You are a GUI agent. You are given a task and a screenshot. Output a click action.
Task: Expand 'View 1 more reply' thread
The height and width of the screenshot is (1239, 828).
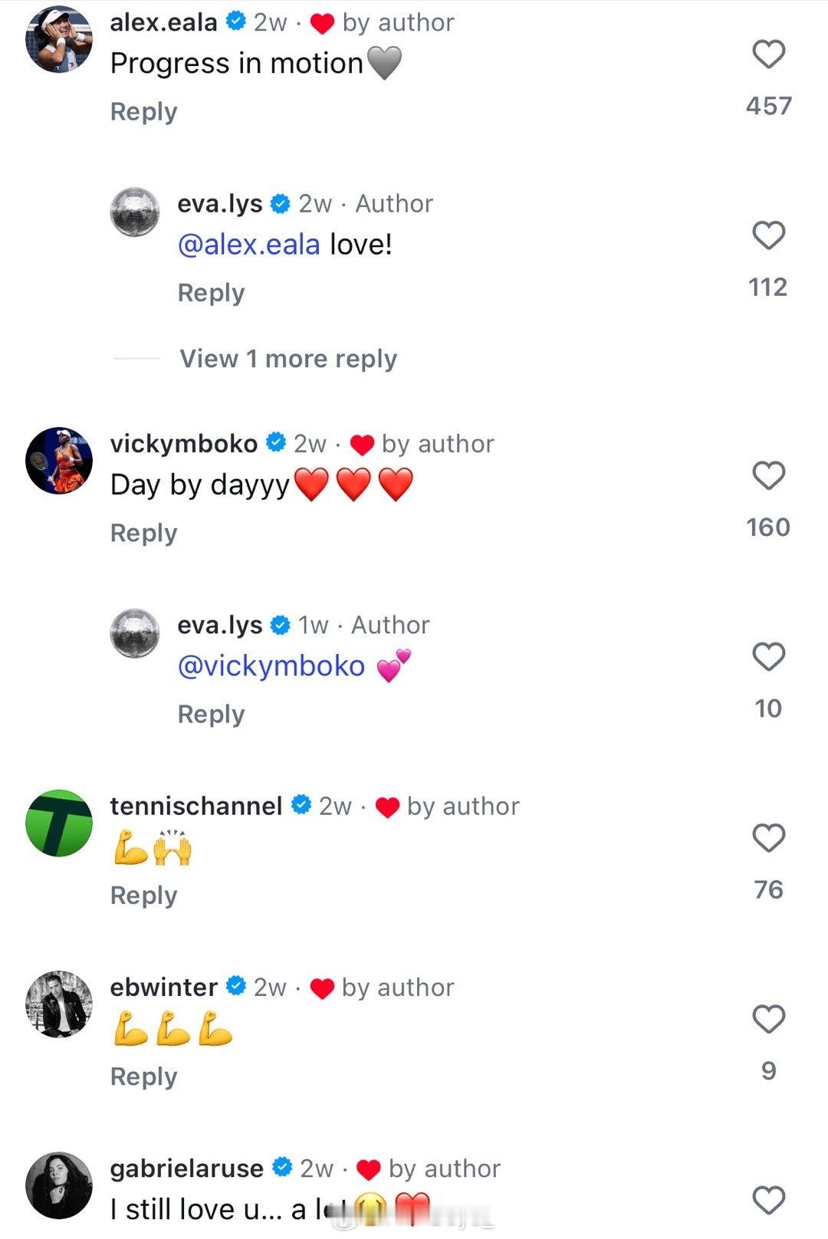click(x=288, y=359)
